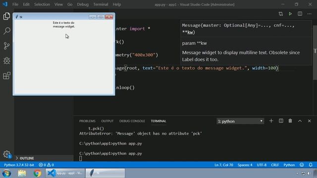This screenshot has width=317, height=178.
Task: Click Python 3.7.4 32-bit interpreter
Action: 19,165
